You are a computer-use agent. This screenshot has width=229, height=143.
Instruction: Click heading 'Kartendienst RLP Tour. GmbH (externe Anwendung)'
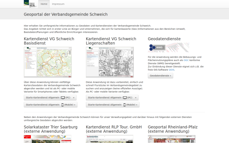114,129
